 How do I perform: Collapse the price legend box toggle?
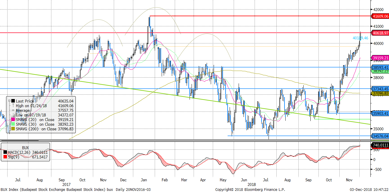coord(9,101)
